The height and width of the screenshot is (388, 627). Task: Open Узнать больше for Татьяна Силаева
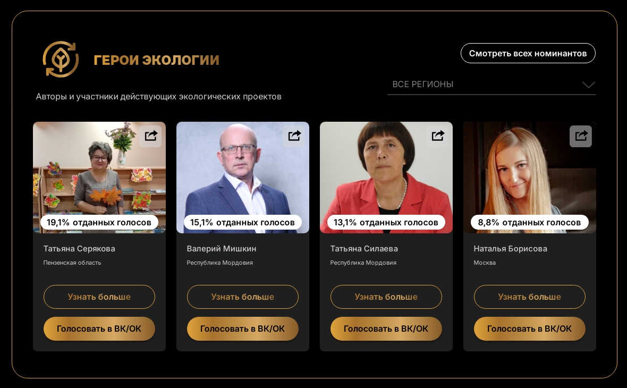coord(386,297)
